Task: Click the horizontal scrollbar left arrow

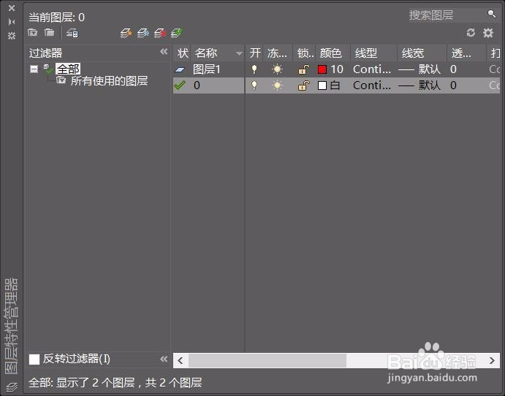Action: [x=181, y=361]
